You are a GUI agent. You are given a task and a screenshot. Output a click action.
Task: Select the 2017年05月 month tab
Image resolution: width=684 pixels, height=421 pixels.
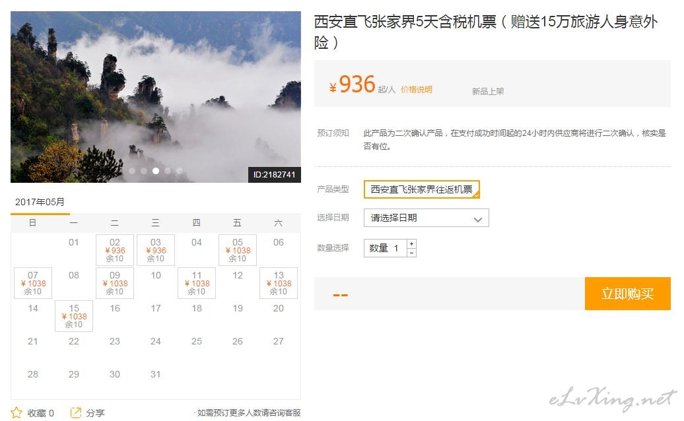coord(40,202)
